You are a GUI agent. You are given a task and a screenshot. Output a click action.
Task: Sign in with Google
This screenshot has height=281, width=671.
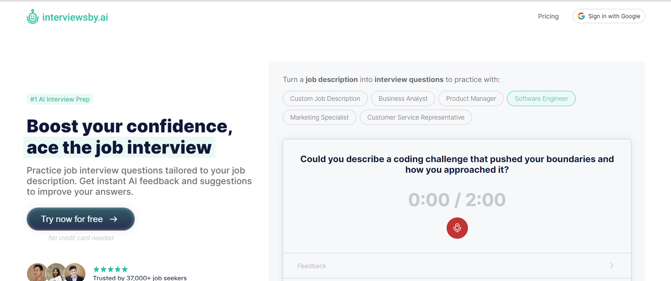pyautogui.click(x=609, y=16)
